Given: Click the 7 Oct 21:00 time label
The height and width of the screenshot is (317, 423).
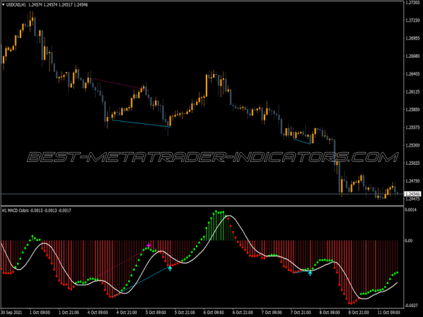Looking at the screenshot, I should 301,312.
